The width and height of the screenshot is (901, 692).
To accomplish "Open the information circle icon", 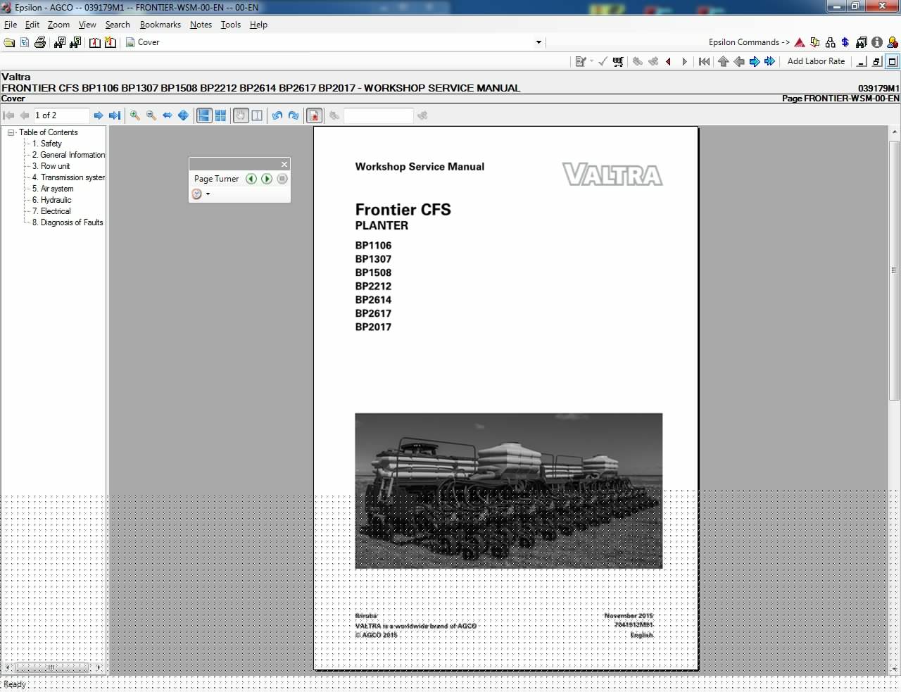I will click(x=877, y=42).
